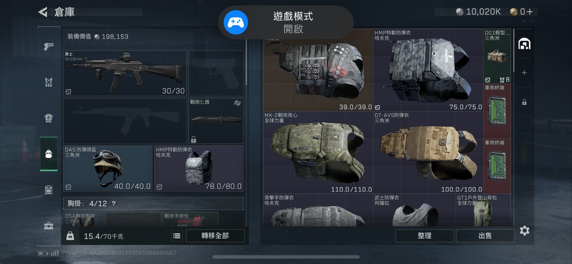This screenshot has width=572, height=264.
Task: Select the MK-2戰術背心 armor item
Action: tap(318, 153)
